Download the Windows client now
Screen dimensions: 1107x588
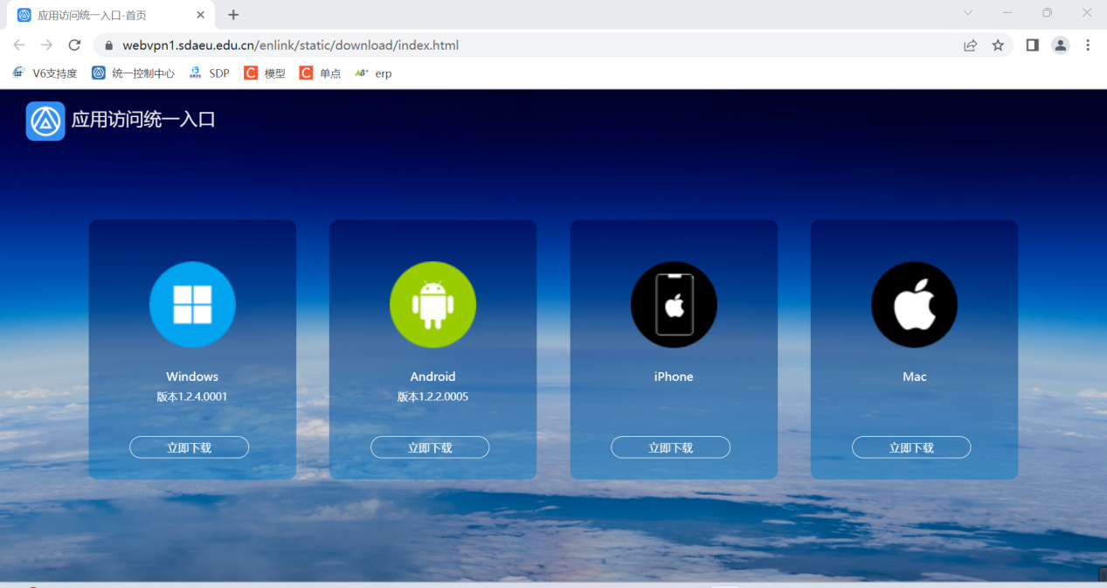190,447
